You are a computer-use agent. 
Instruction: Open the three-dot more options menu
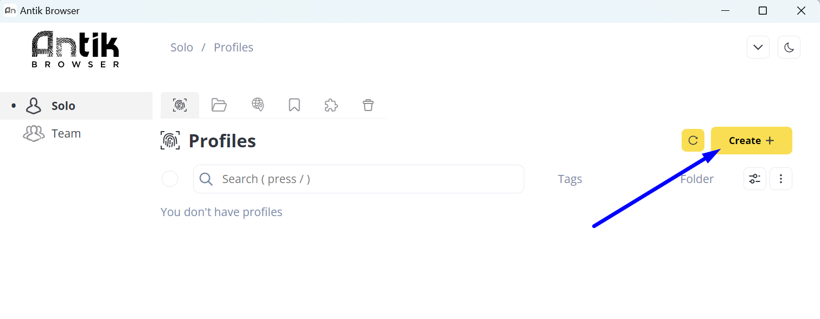point(781,179)
